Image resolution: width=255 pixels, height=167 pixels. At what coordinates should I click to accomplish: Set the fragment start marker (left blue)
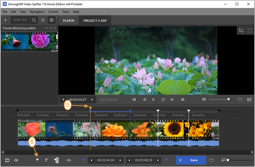tap(83, 160)
